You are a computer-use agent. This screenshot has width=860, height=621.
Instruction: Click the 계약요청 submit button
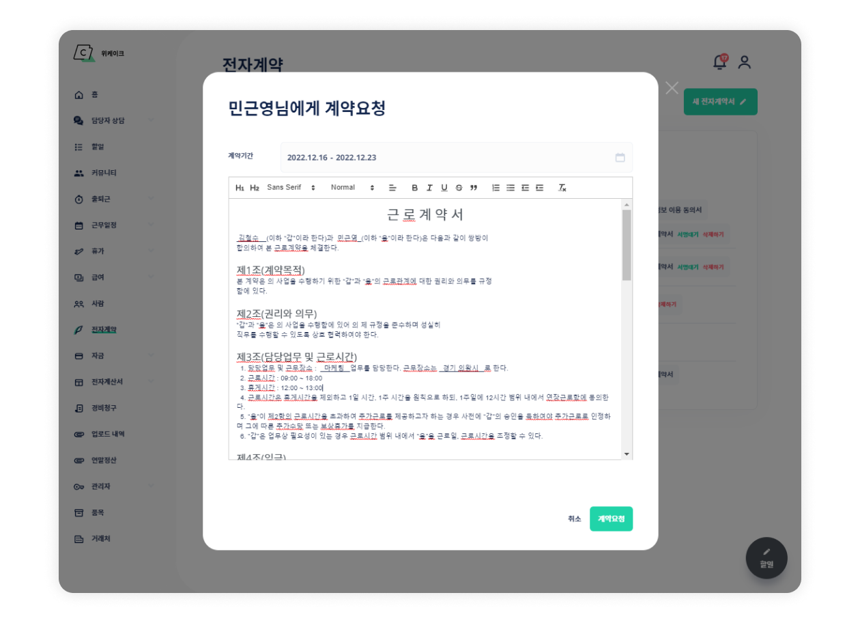click(611, 519)
